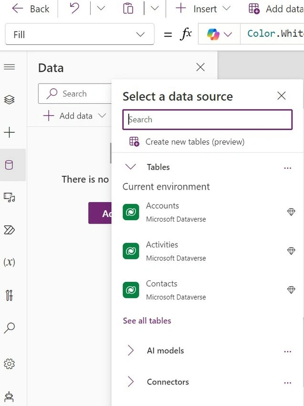304x406 pixels.
Task: Click Add data in the Data pane
Action: pyautogui.click(x=75, y=116)
